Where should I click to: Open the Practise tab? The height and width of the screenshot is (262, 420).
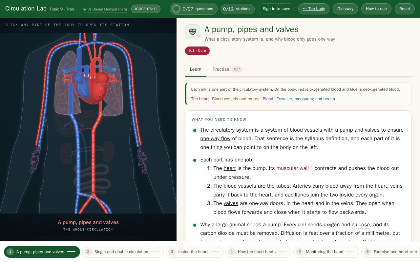tap(227, 69)
